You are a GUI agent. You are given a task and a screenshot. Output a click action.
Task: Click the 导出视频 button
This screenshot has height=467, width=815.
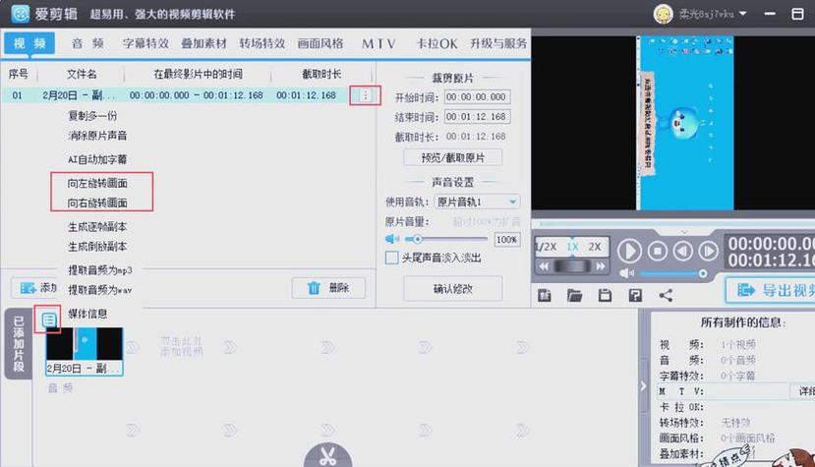[771, 290]
